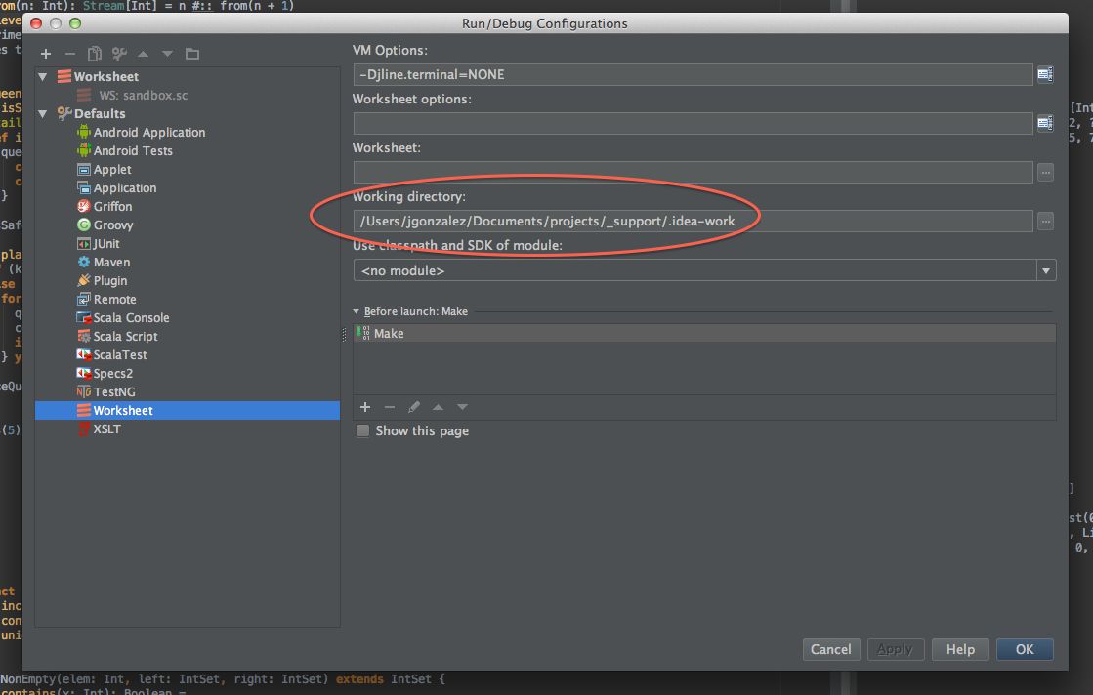
Task: Select Android Tests default configuration
Action: coord(125,150)
